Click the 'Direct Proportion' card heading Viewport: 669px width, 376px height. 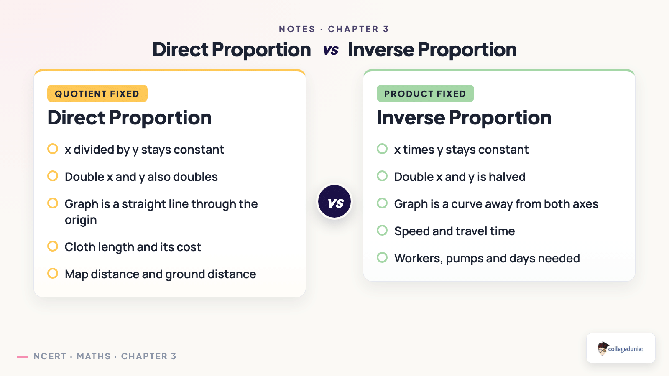(130, 118)
